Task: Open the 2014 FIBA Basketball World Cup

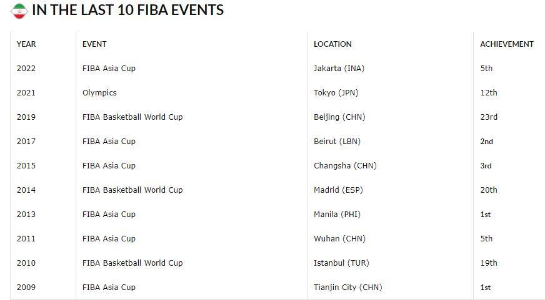Action: pos(132,190)
